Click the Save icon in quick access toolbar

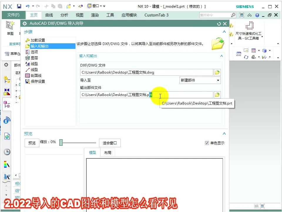click(x=19, y=6)
